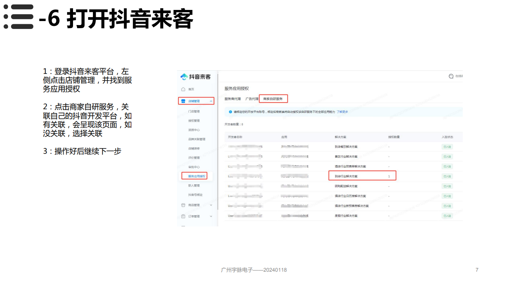The width and height of the screenshot is (508, 286).
Task: Expand the 订单管理 menu section
Action: (211, 216)
